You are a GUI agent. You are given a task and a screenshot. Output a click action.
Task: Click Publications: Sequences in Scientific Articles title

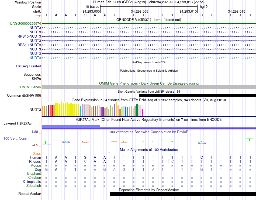coord(149,71)
